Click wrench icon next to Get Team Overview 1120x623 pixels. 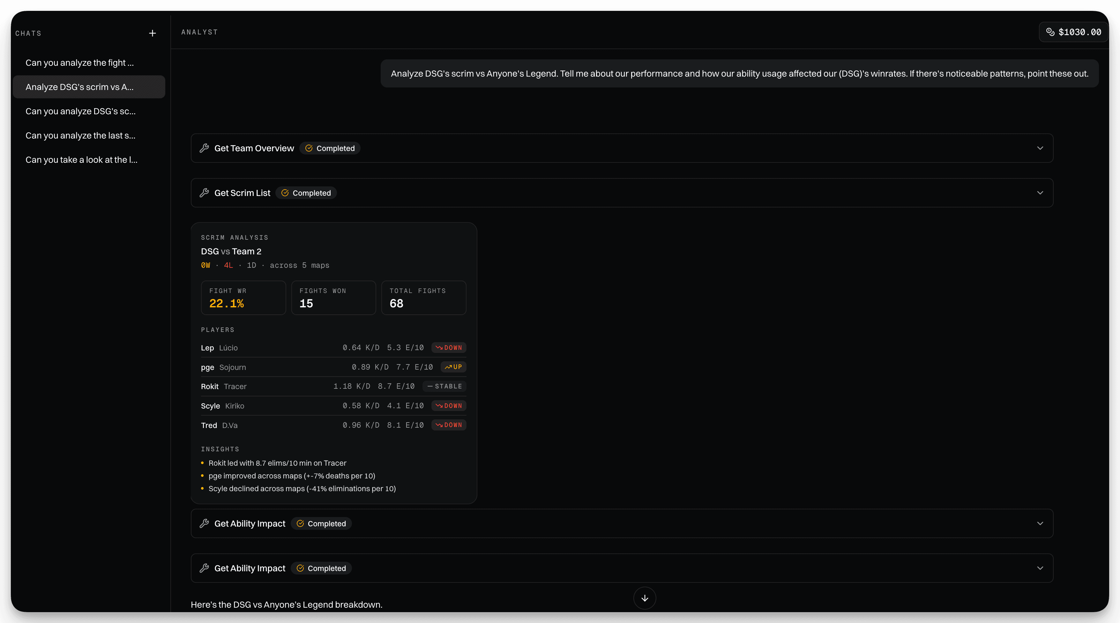[x=204, y=148]
